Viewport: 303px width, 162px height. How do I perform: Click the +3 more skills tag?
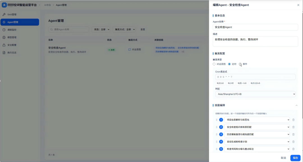[x=183, y=52]
